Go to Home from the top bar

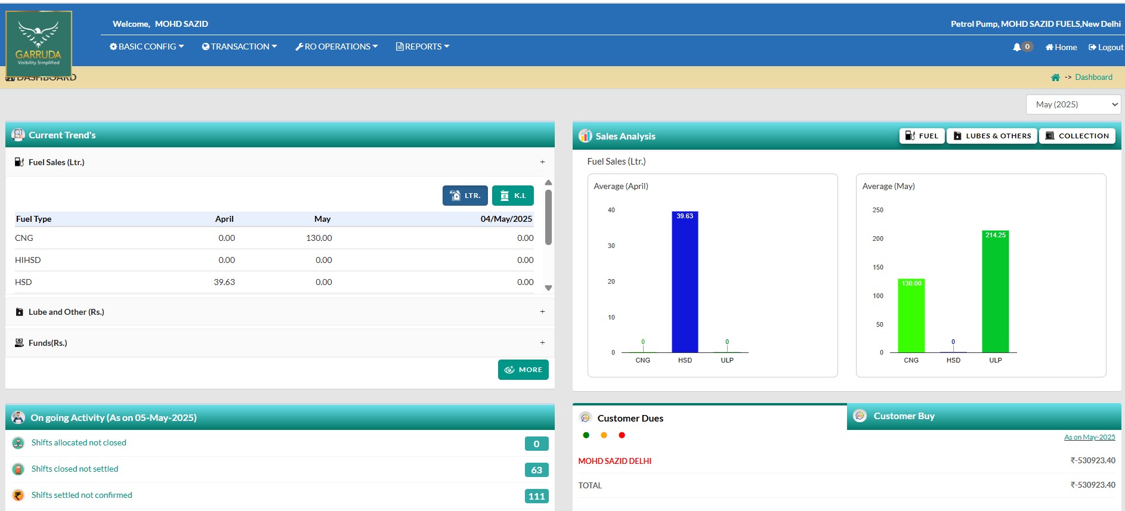[x=1061, y=47]
